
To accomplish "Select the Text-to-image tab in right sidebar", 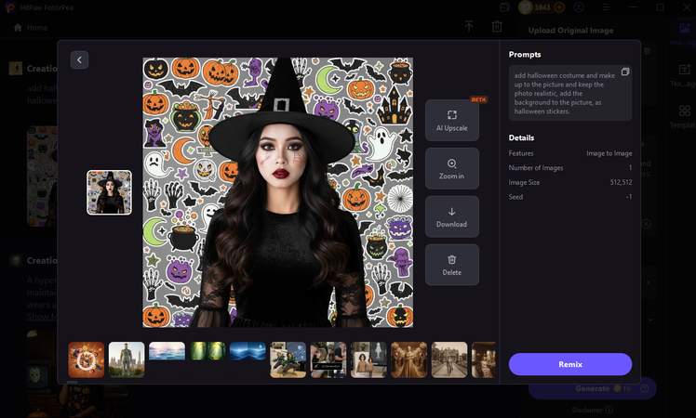I will click(x=684, y=75).
